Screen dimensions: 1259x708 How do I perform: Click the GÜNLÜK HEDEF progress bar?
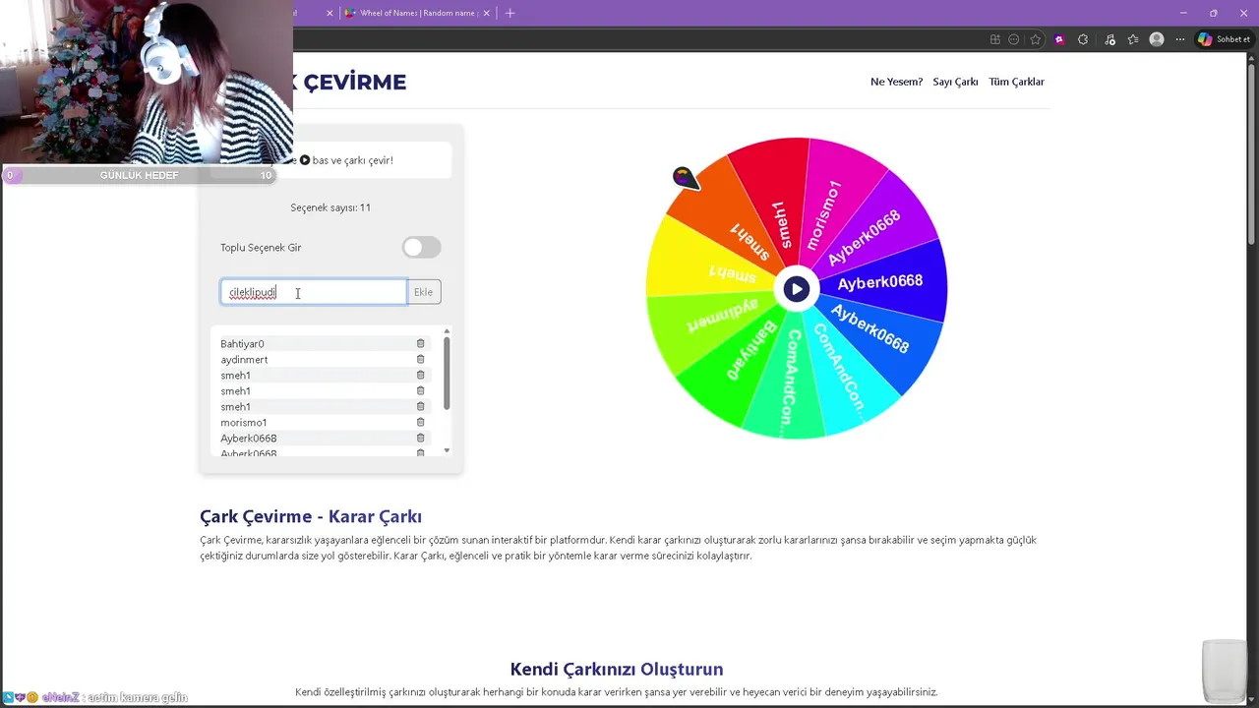click(139, 175)
